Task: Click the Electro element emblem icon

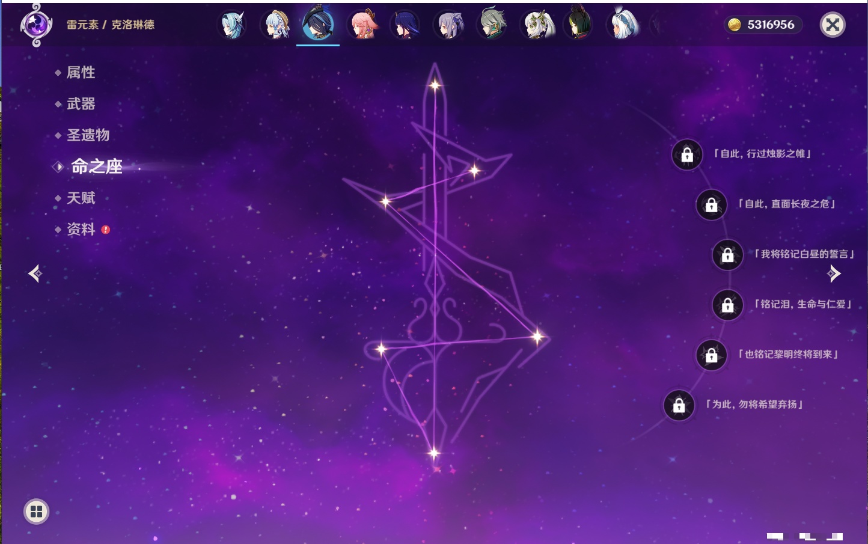Action: point(35,25)
